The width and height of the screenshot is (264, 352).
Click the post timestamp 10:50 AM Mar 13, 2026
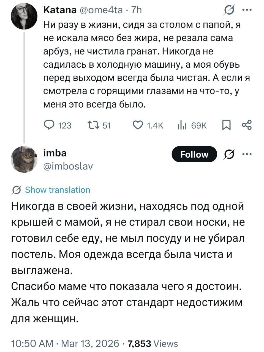click(x=65, y=343)
